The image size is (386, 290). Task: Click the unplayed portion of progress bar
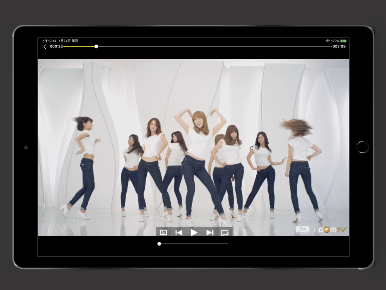[x=214, y=46]
